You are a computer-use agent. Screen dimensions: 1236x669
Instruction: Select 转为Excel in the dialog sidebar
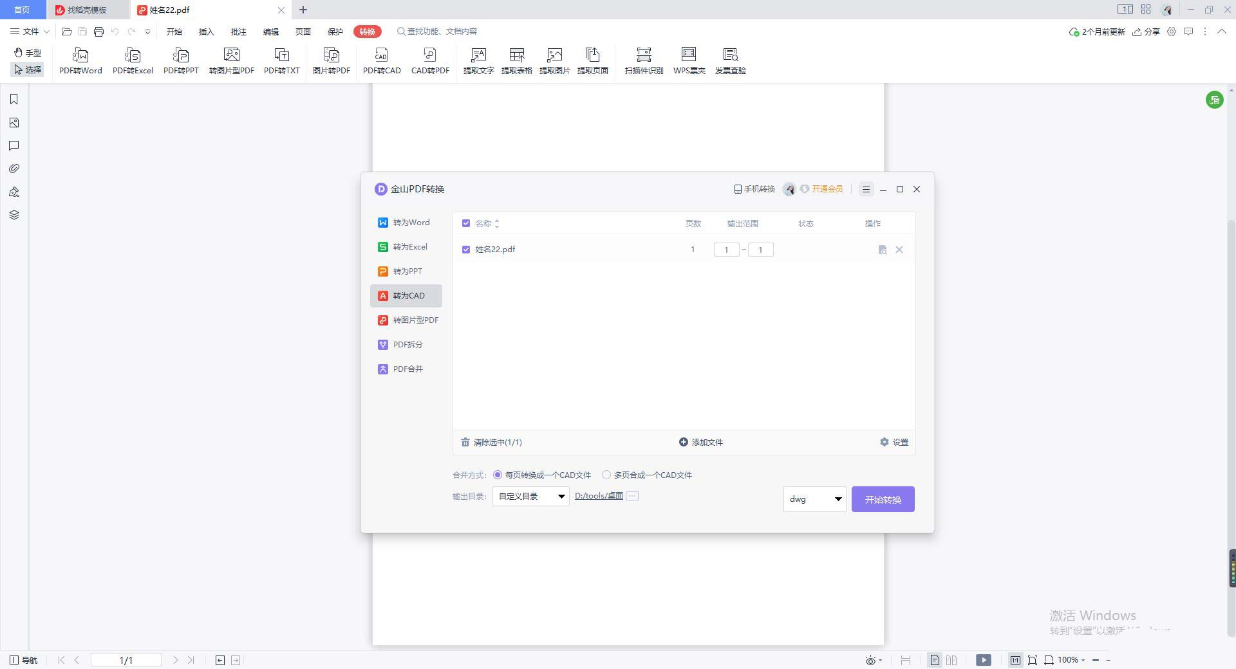coord(406,247)
